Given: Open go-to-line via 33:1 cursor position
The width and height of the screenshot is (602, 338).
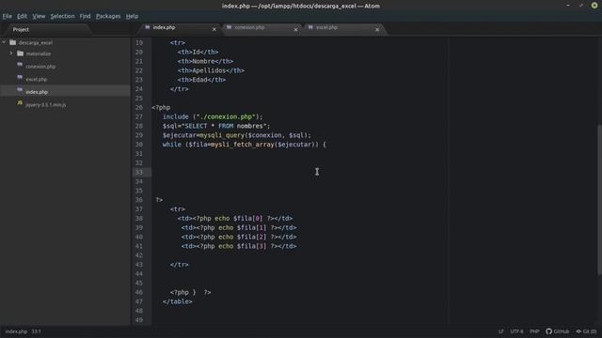Looking at the screenshot, I should tap(36, 331).
